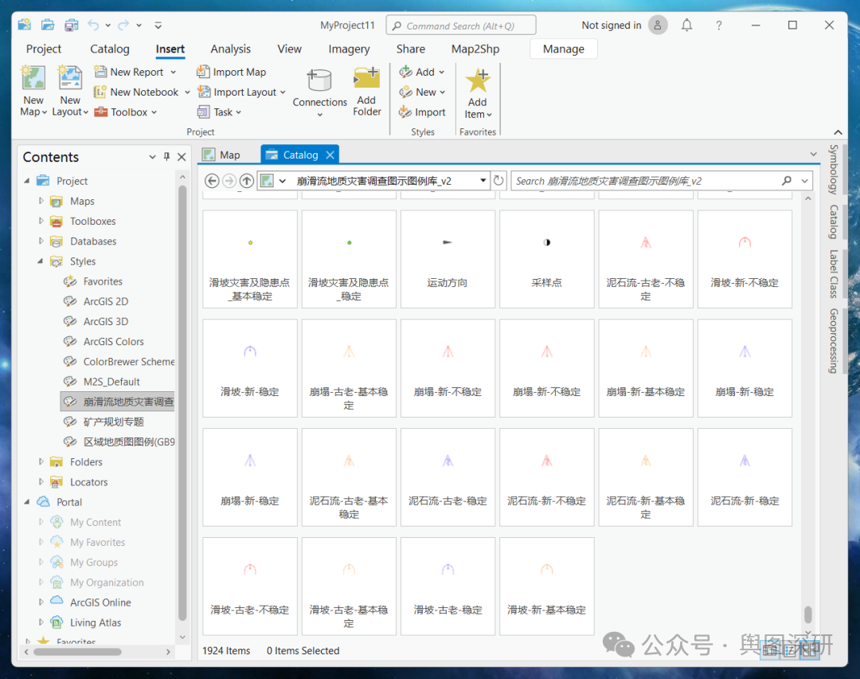Collapse the Portal node
860x679 pixels.
tap(27, 502)
